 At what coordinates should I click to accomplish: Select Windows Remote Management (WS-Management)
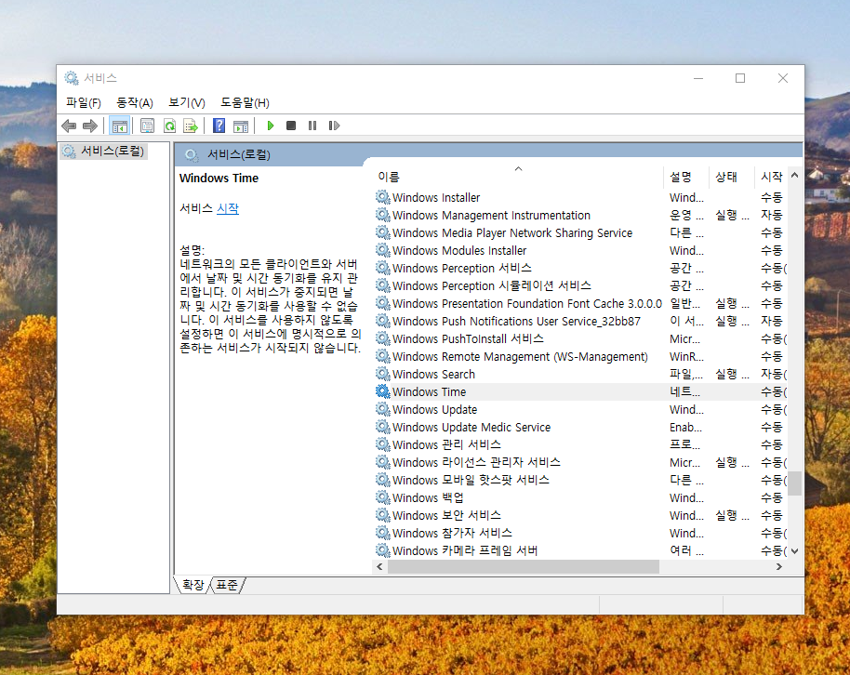coord(580,356)
